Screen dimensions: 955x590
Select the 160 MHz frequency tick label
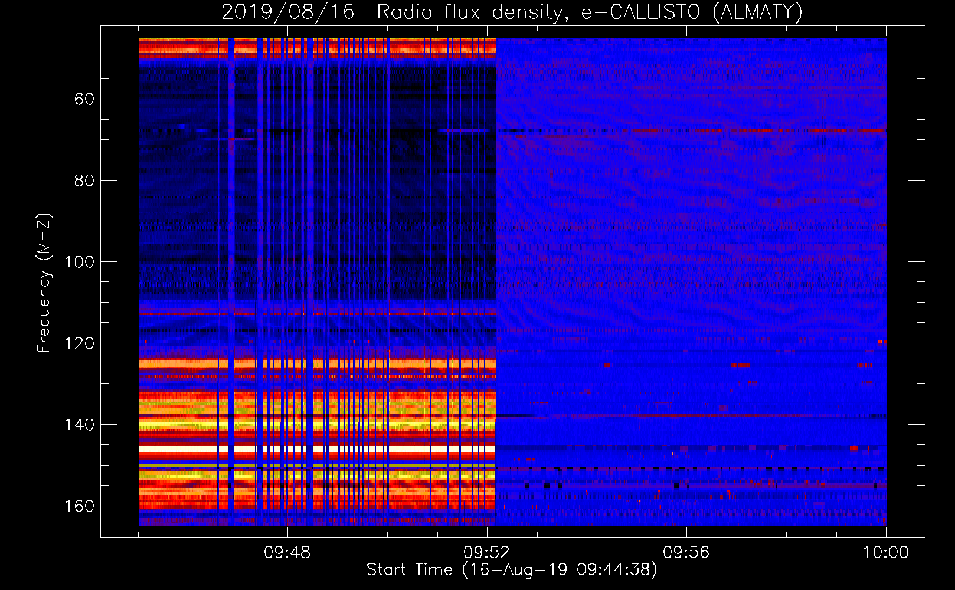coord(80,506)
